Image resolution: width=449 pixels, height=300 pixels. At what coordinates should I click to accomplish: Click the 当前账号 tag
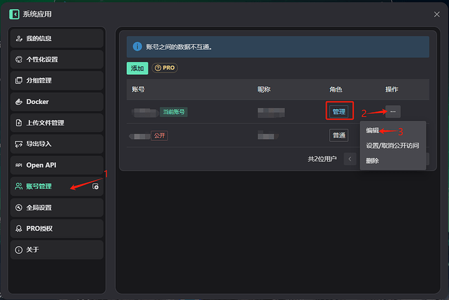point(174,112)
